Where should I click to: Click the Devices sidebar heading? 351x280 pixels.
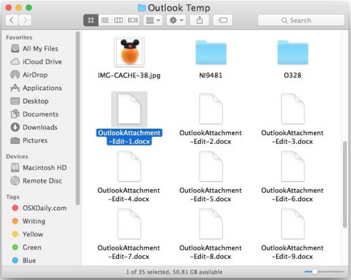[17, 156]
